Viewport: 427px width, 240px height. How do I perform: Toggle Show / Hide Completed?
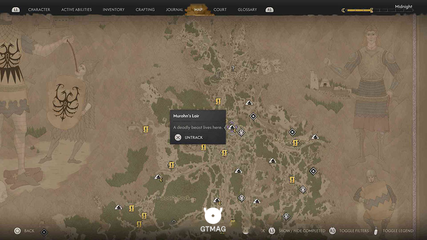point(302,231)
